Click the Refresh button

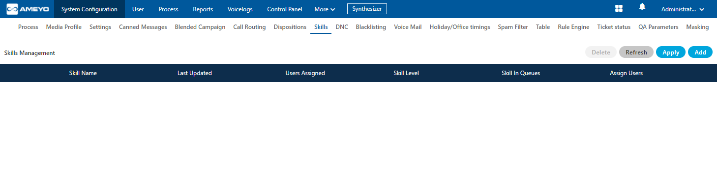point(636,52)
